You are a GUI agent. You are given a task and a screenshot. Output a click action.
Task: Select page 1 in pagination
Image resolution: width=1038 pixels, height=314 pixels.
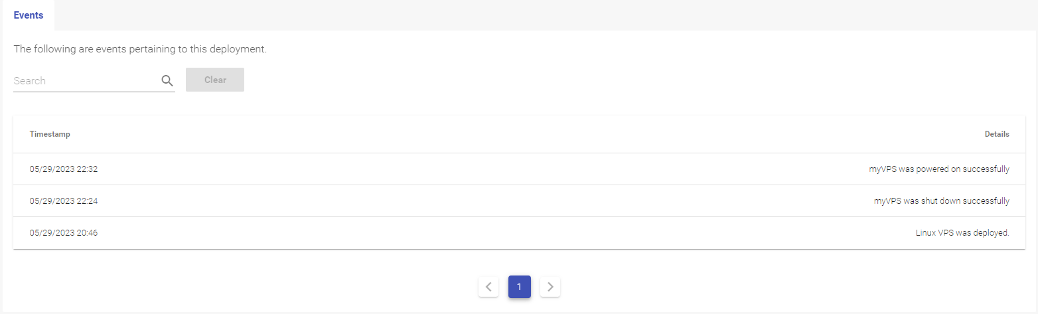pyautogui.click(x=520, y=287)
